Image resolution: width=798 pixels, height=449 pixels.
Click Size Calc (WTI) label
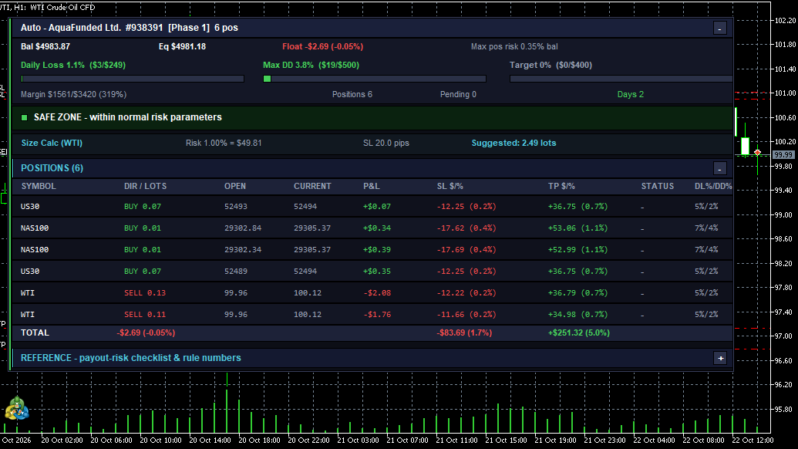click(52, 143)
